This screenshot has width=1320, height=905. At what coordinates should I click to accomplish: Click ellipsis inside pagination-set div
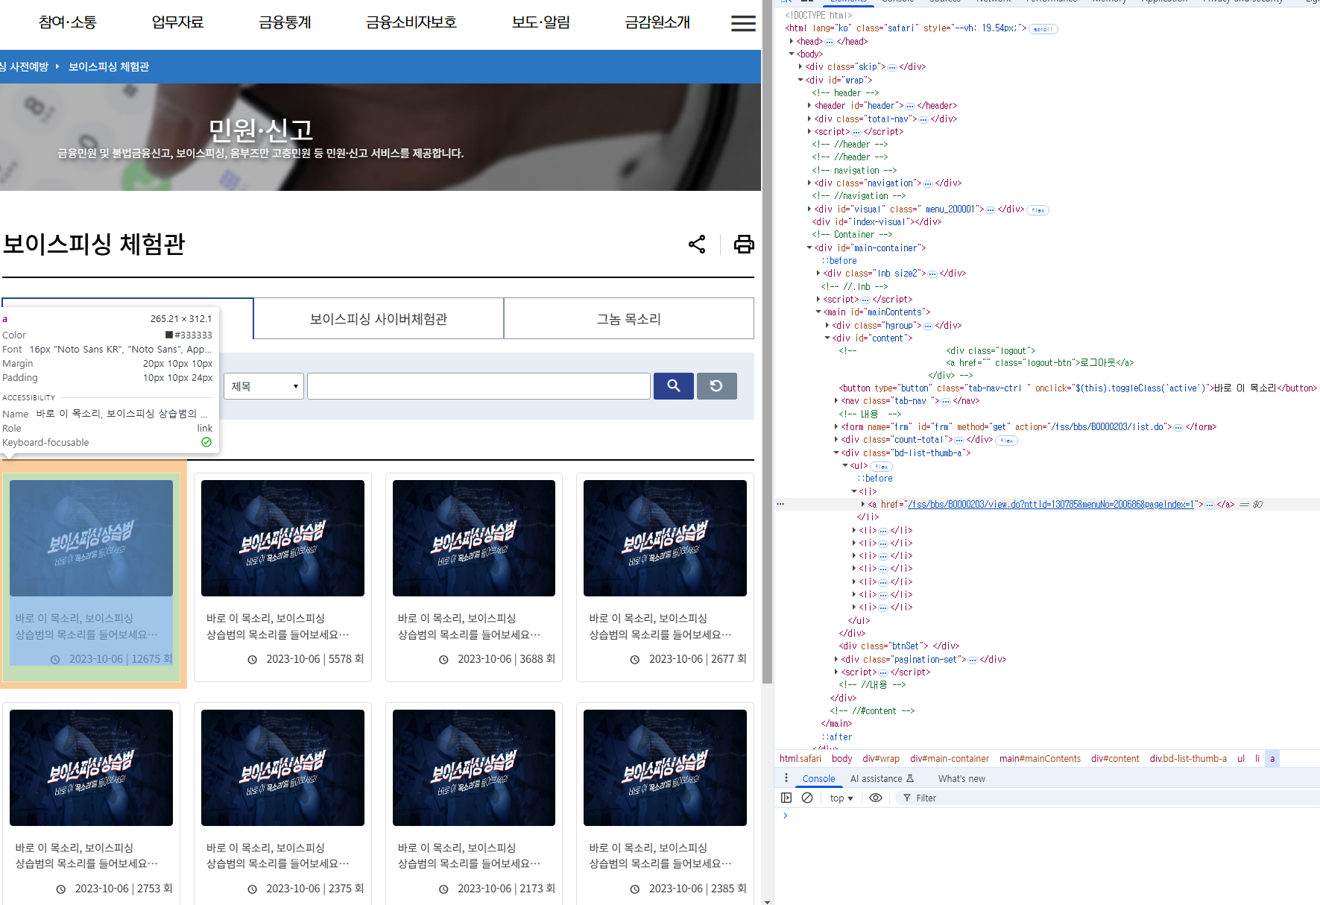(x=973, y=660)
